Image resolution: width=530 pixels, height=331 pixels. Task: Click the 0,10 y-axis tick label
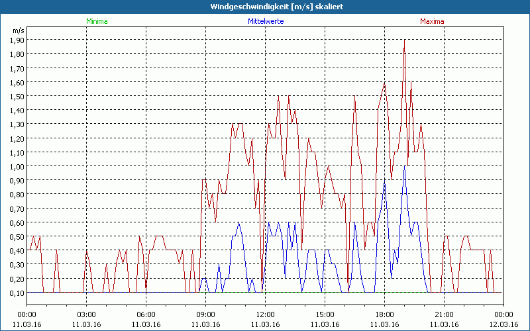[x=17, y=293]
